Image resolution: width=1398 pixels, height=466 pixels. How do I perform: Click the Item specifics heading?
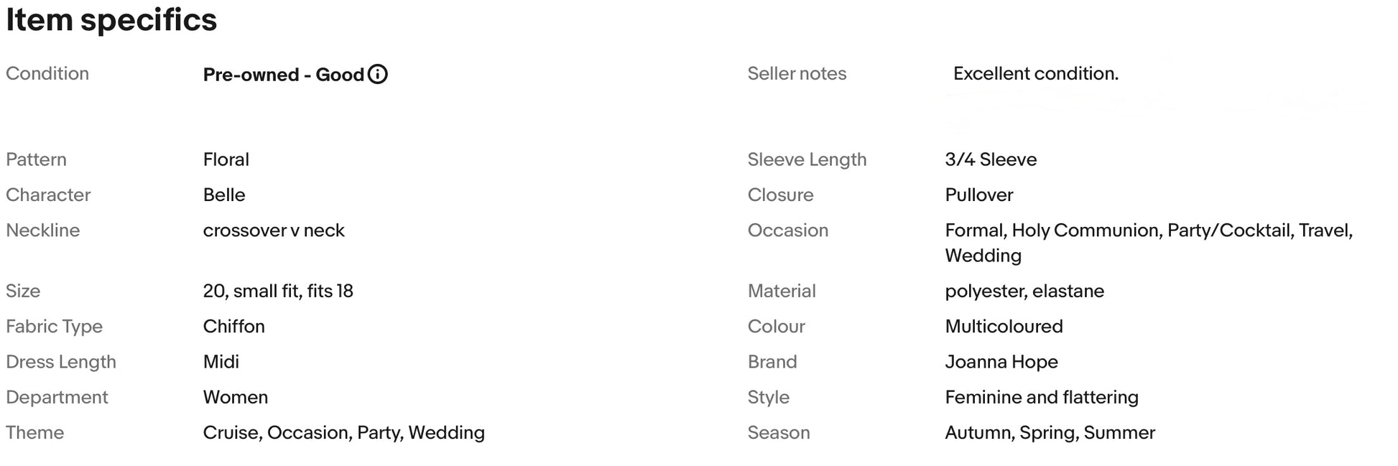pyautogui.click(x=111, y=19)
